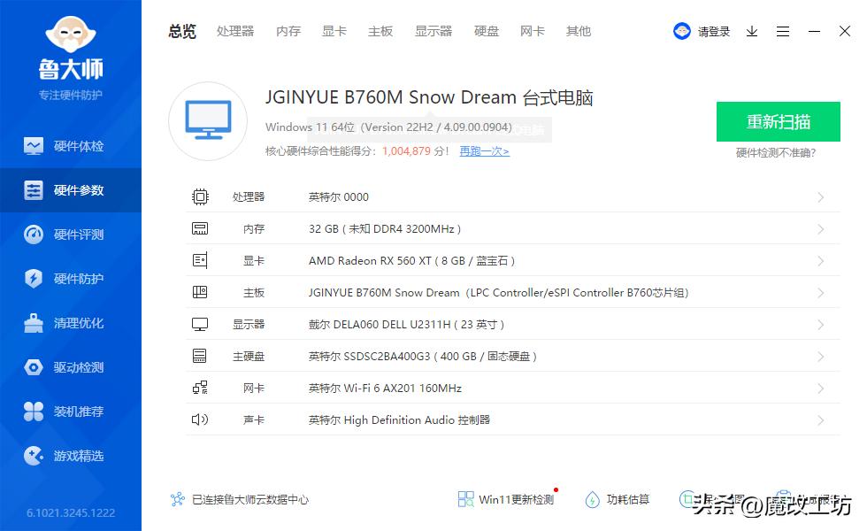The width and height of the screenshot is (867, 531).
Task: Click the green 重新扫描 button
Action: (x=778, y=123)
